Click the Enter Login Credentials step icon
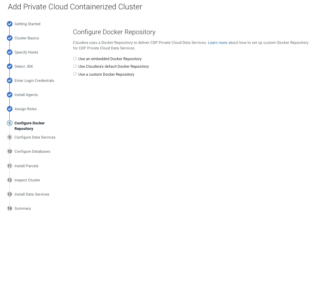Screen dimensions: 324x283 [10, 81]
